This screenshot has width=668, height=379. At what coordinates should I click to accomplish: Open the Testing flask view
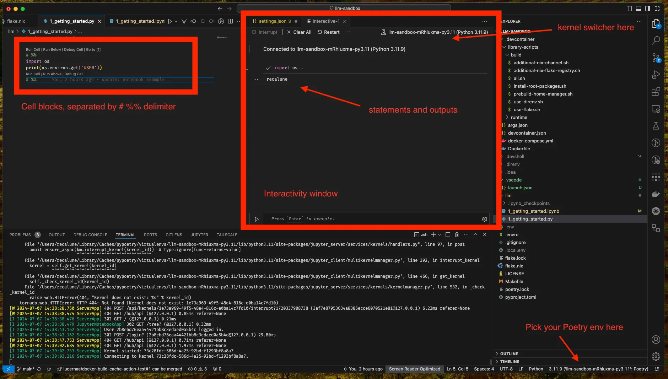[656, 126]
